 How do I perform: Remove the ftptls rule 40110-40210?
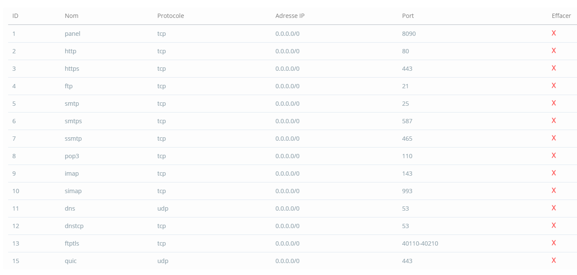pyautogui.click(x=554, y=243)
